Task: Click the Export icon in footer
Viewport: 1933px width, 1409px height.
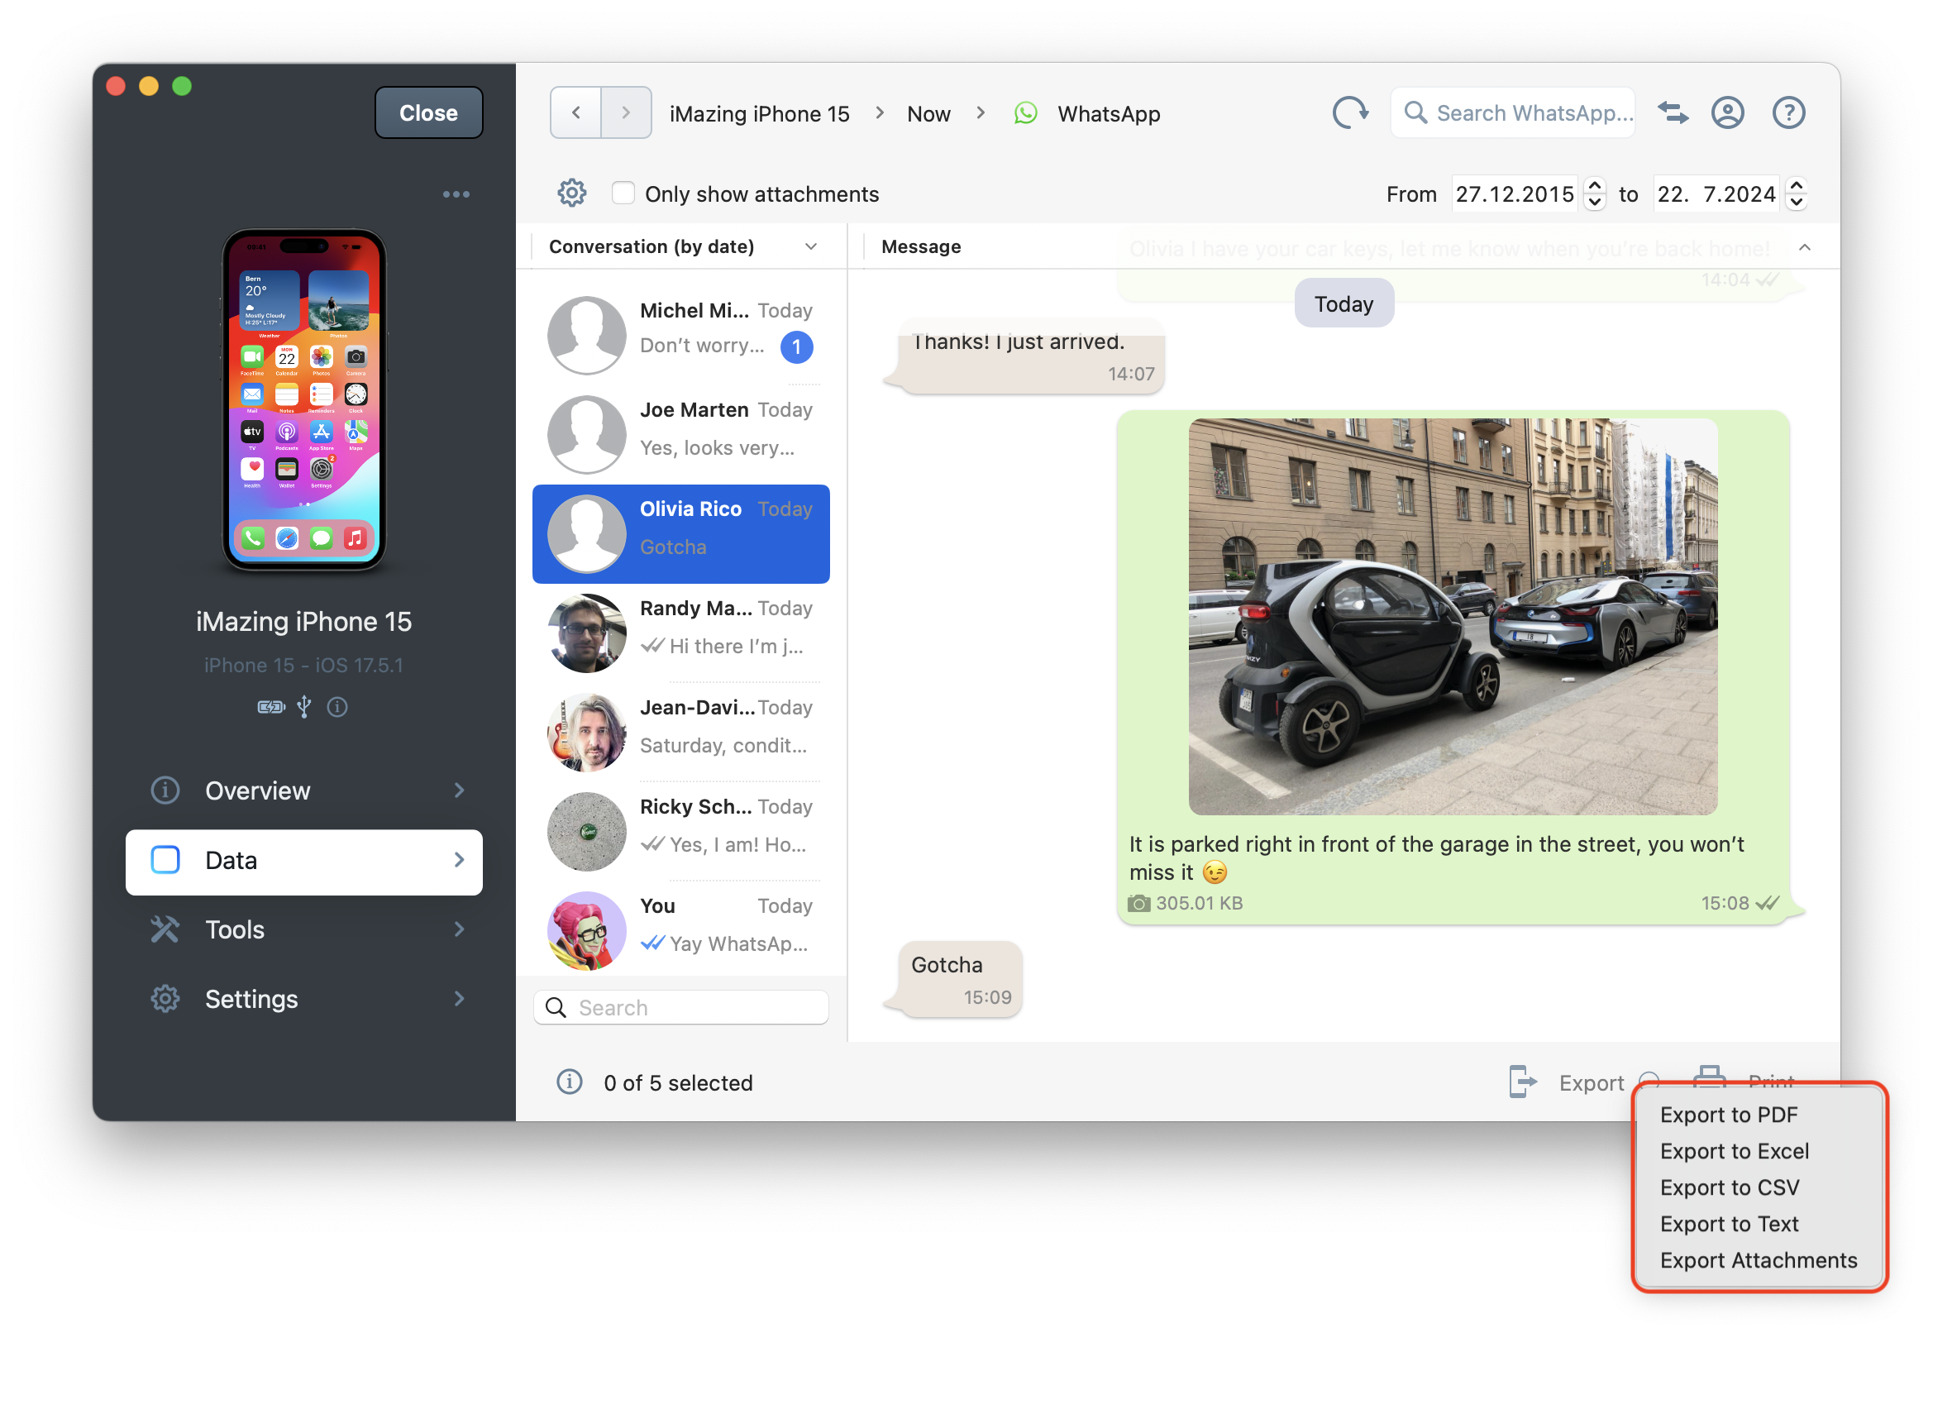Action: [x=1522, y=1082]
